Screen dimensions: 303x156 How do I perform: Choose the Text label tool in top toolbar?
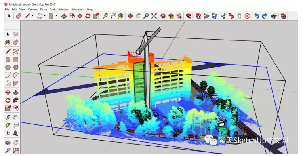pos(113,16)
